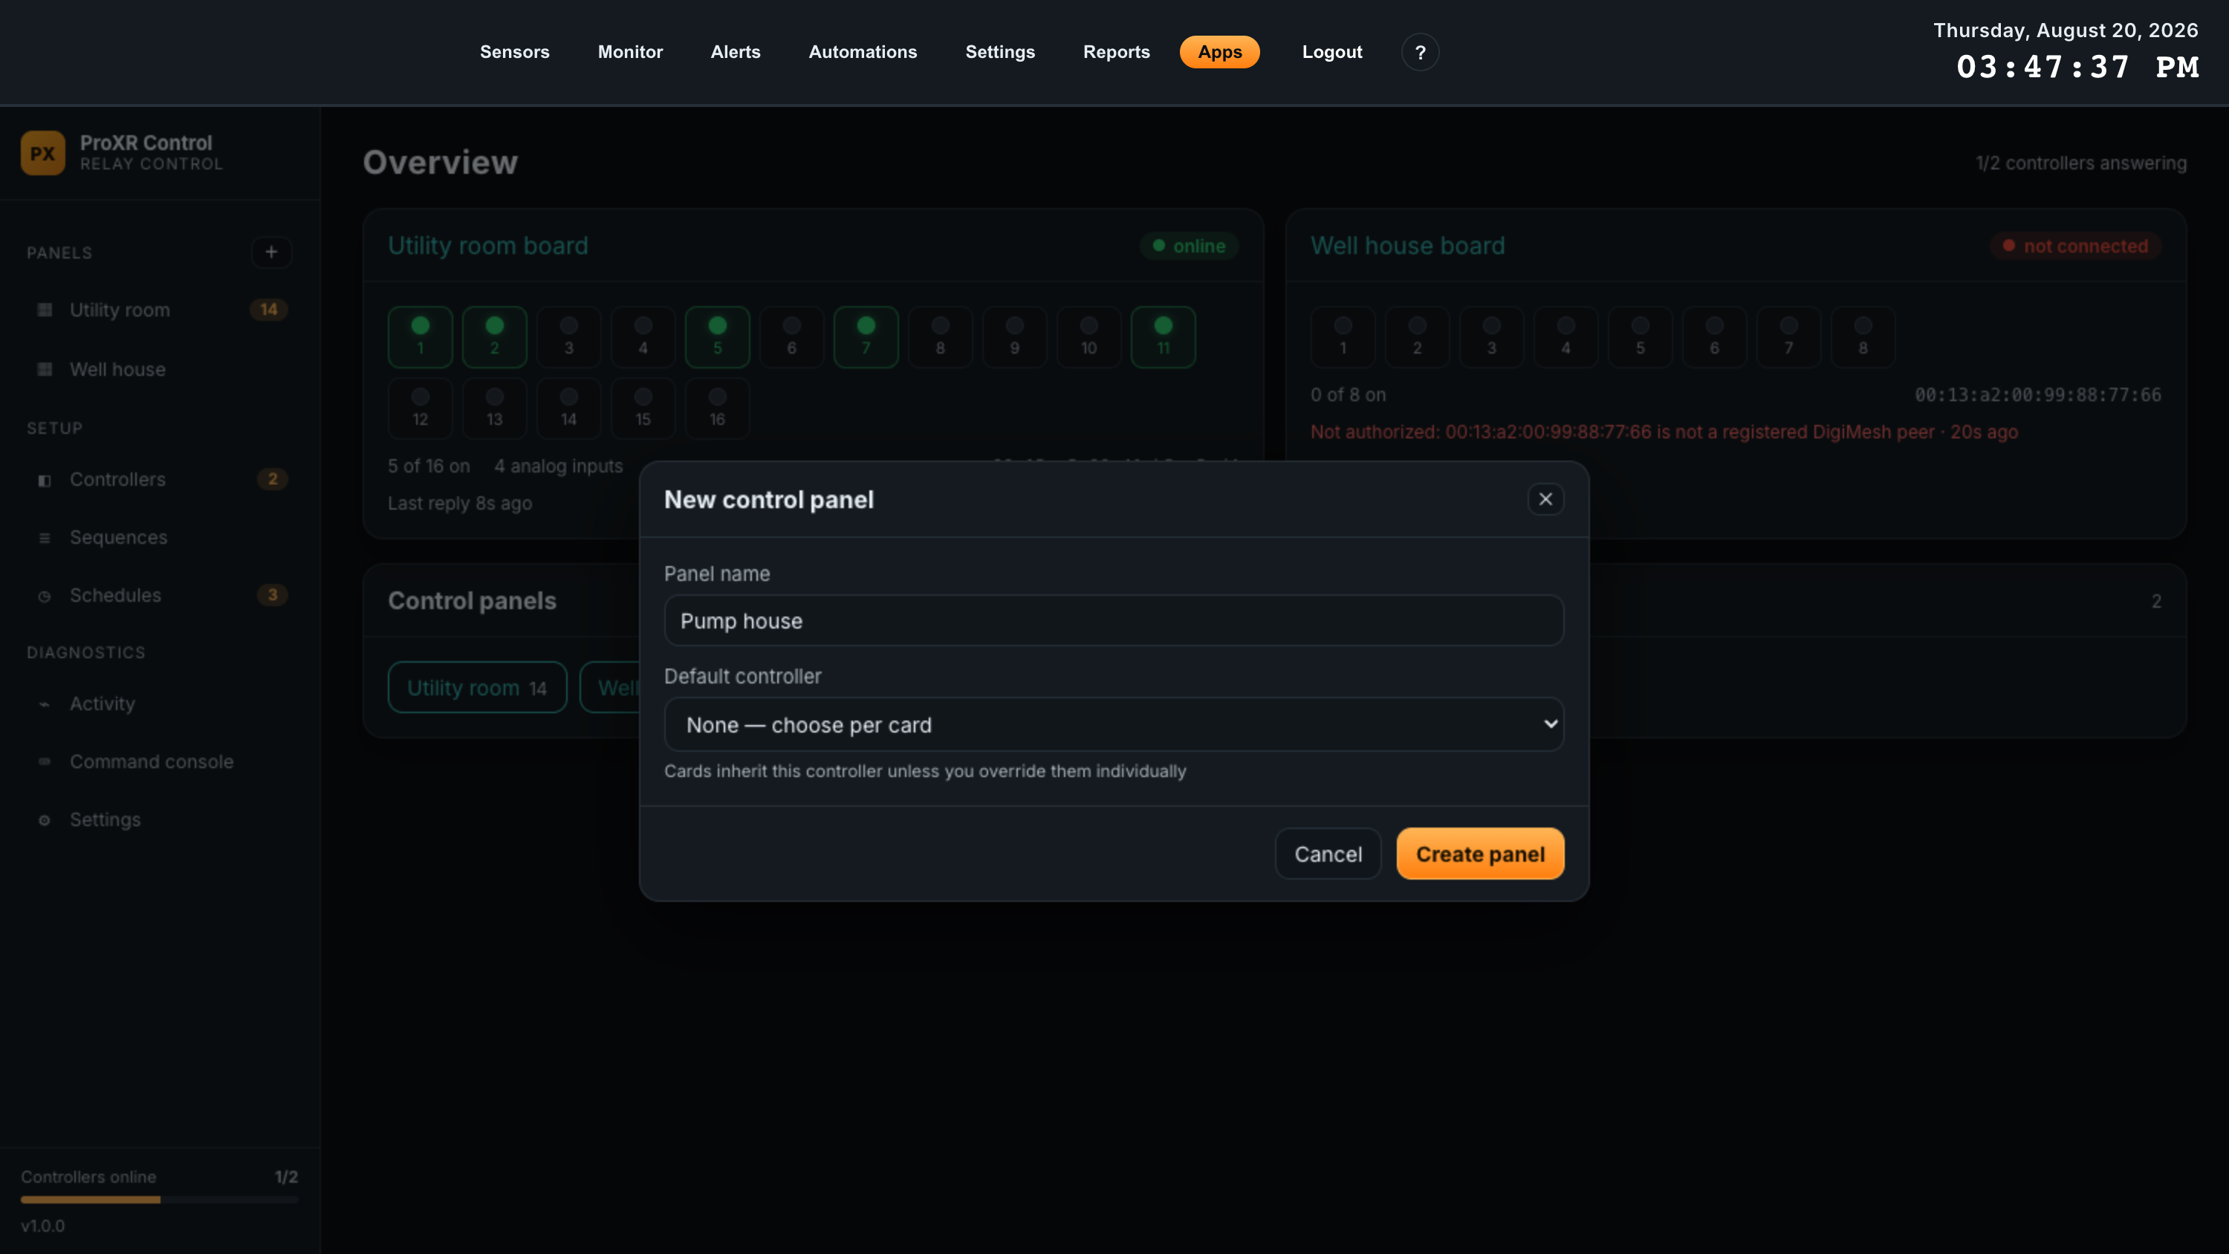The height and width of the screenshot is (1254, 2229).
Task: Open Controllers in the sidebar
Action: point(160,479)
